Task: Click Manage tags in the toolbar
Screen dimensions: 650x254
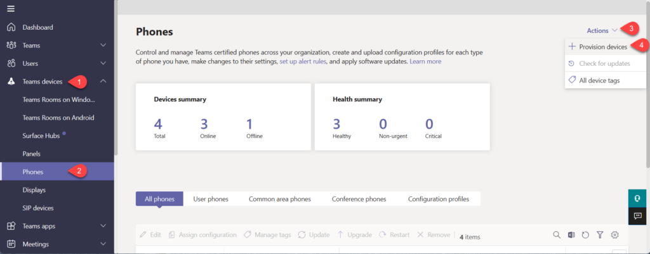Action: (267, 234)
